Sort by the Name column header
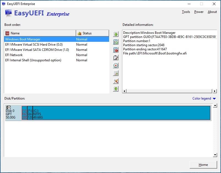Screen dimensions: 221x173 click(40, 33)
